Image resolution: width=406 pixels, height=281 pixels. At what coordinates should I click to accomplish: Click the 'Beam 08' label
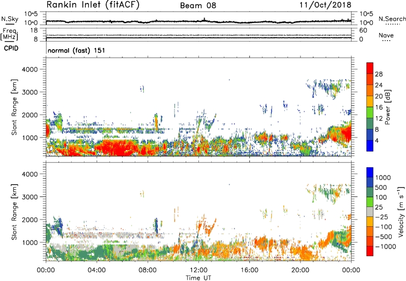click(x=198, y=6)
